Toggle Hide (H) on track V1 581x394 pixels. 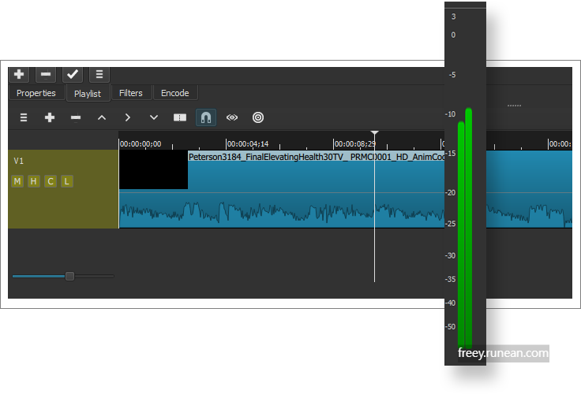point(34,181)
